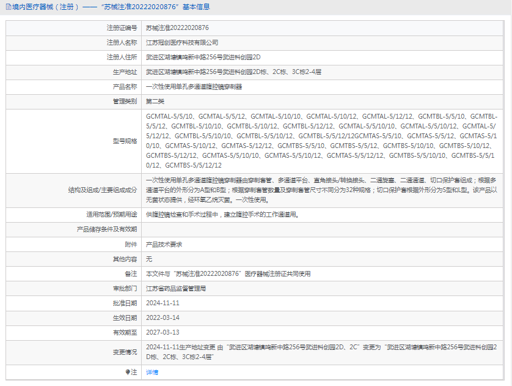Image resolution: width=512 pixels, height=386 pixels.
Task: Click the 结构及组成 description text
Action: (321, 190)
